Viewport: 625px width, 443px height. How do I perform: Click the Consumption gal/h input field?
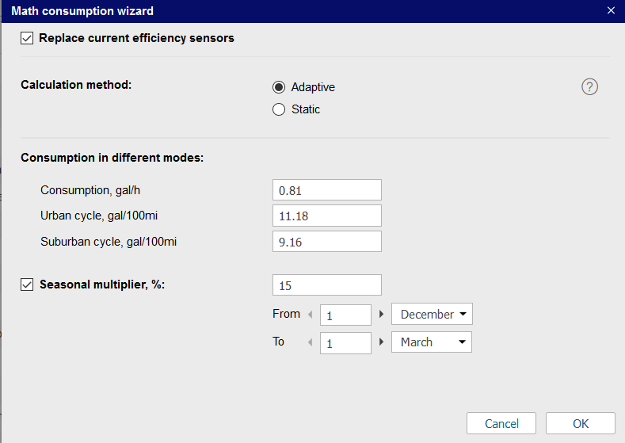[326, 190]
